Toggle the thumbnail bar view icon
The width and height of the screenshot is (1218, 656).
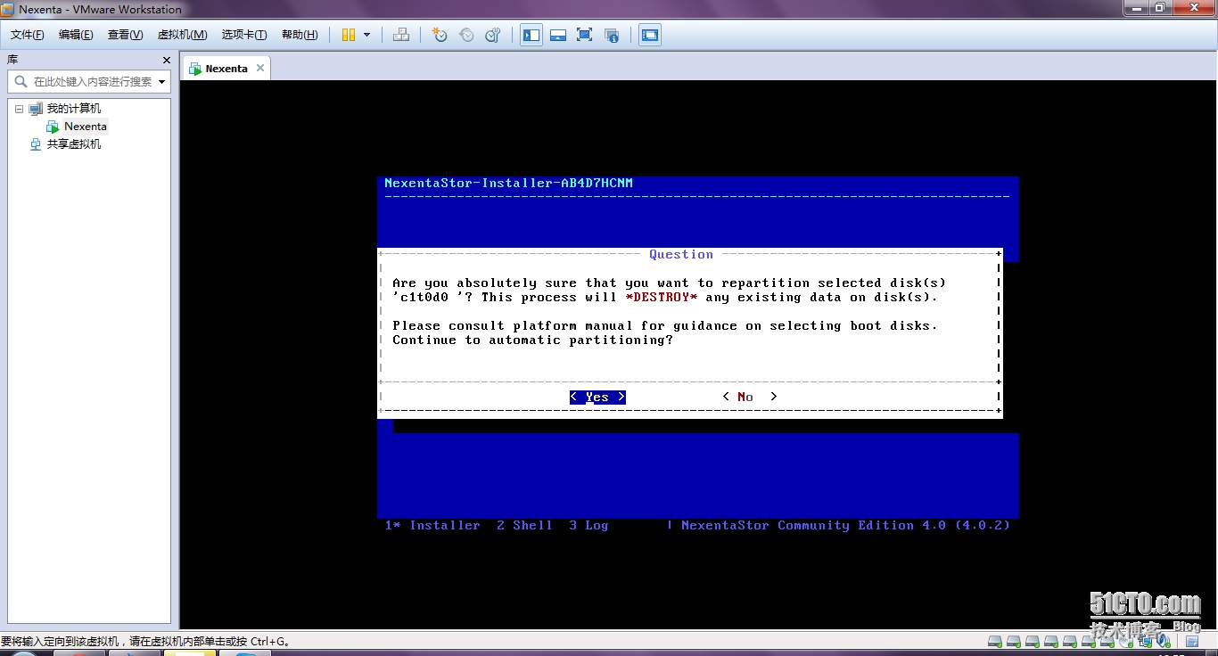[558, 35]
